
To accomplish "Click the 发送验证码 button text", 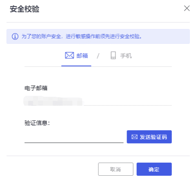I will click(153, 137).
